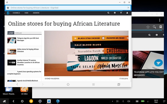167x104 pixels.
Task: Open three-dot menu in the background browser window
Action: pos(159,20)
